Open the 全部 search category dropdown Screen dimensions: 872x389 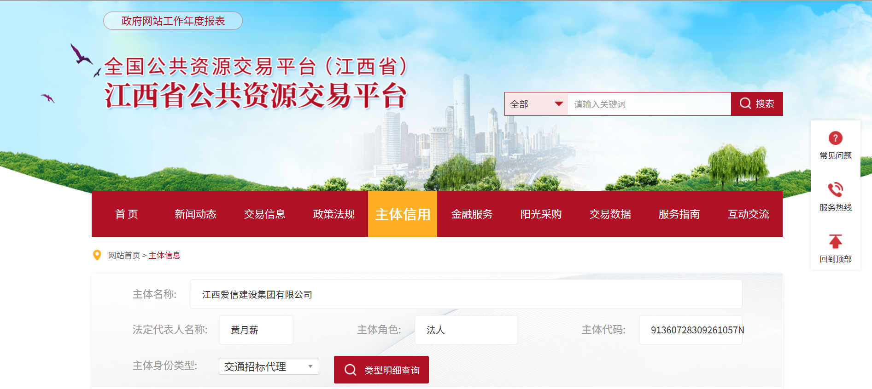(536, 104)
